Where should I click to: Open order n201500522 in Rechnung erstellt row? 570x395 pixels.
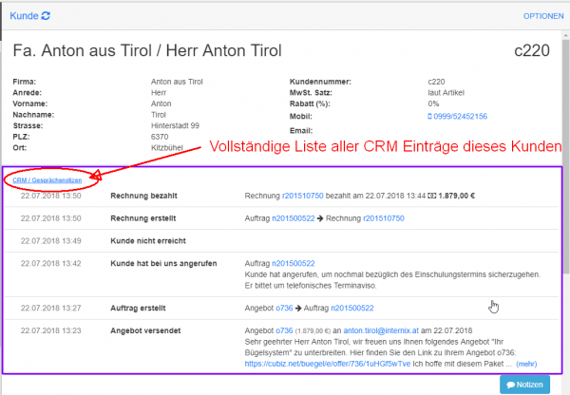(294, 218)
